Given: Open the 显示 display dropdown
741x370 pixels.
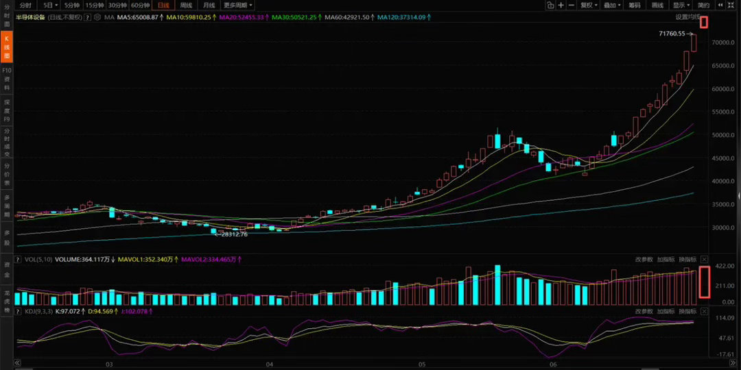Looking at the screenshot, I should (682, 5).
